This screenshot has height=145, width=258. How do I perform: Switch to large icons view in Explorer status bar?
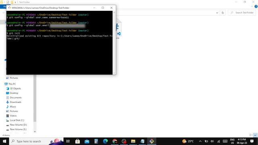click(x=255, y=135)
